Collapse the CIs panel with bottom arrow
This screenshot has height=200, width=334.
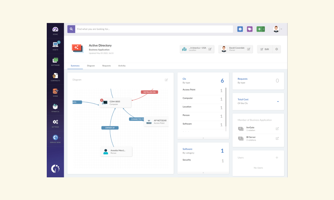[203, 138]
